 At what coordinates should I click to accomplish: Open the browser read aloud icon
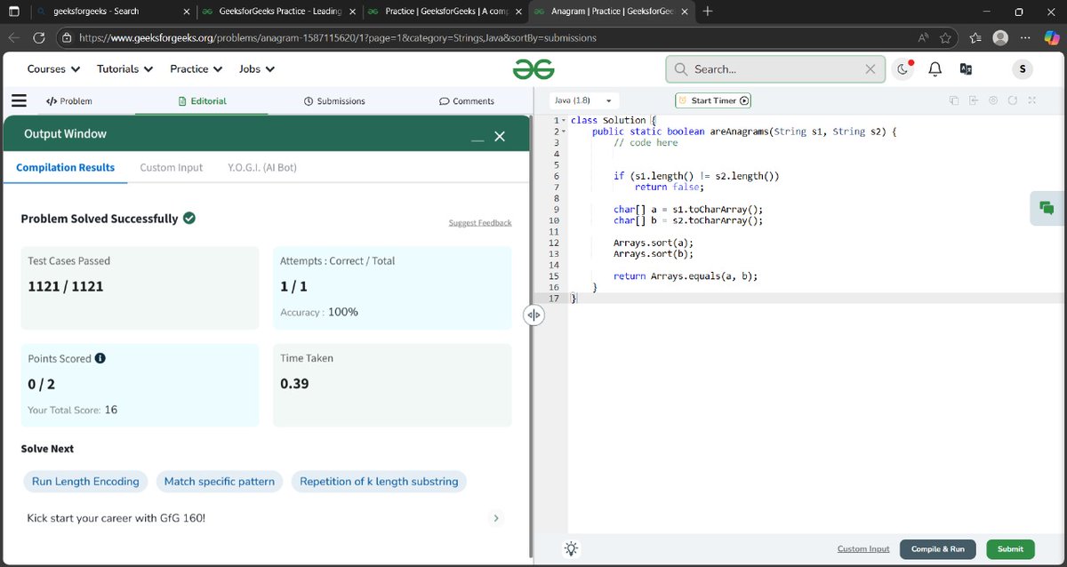point(923,37)
